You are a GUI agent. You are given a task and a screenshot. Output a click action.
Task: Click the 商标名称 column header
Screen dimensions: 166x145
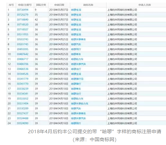point(88,5)
